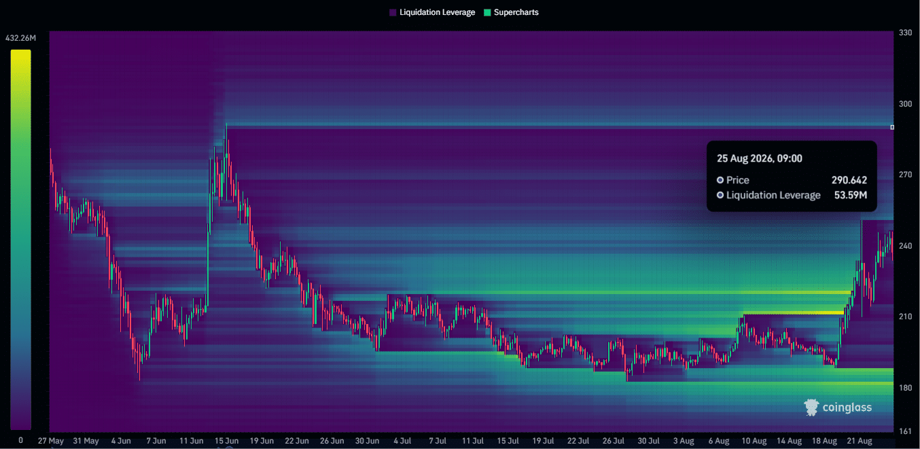Click the 10 Aug date on the time axis
The width and height of the screenshot is (920, 449).
click(754, 441)
